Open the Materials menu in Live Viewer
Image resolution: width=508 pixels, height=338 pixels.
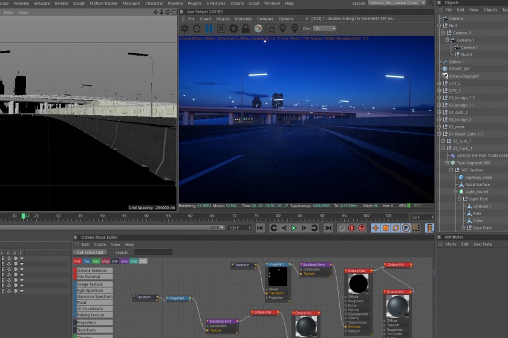243,19
